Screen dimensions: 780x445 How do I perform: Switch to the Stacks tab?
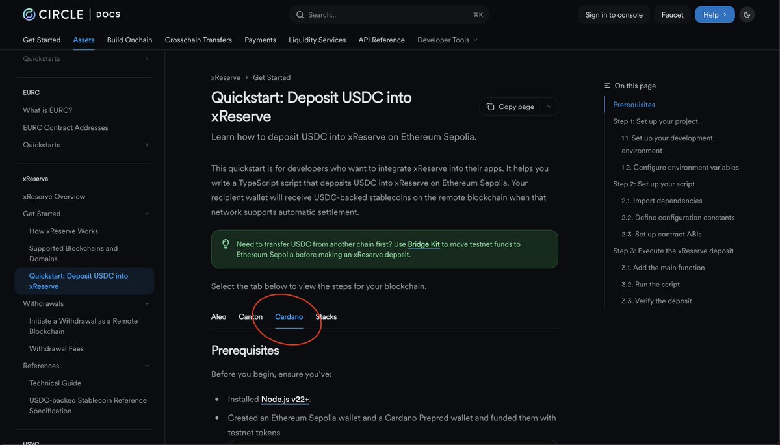(326, 317)
